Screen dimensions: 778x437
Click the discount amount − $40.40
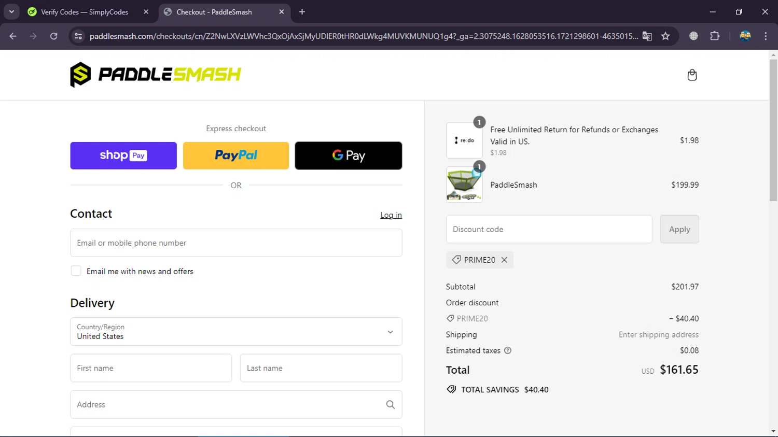[x=684, y=319]
